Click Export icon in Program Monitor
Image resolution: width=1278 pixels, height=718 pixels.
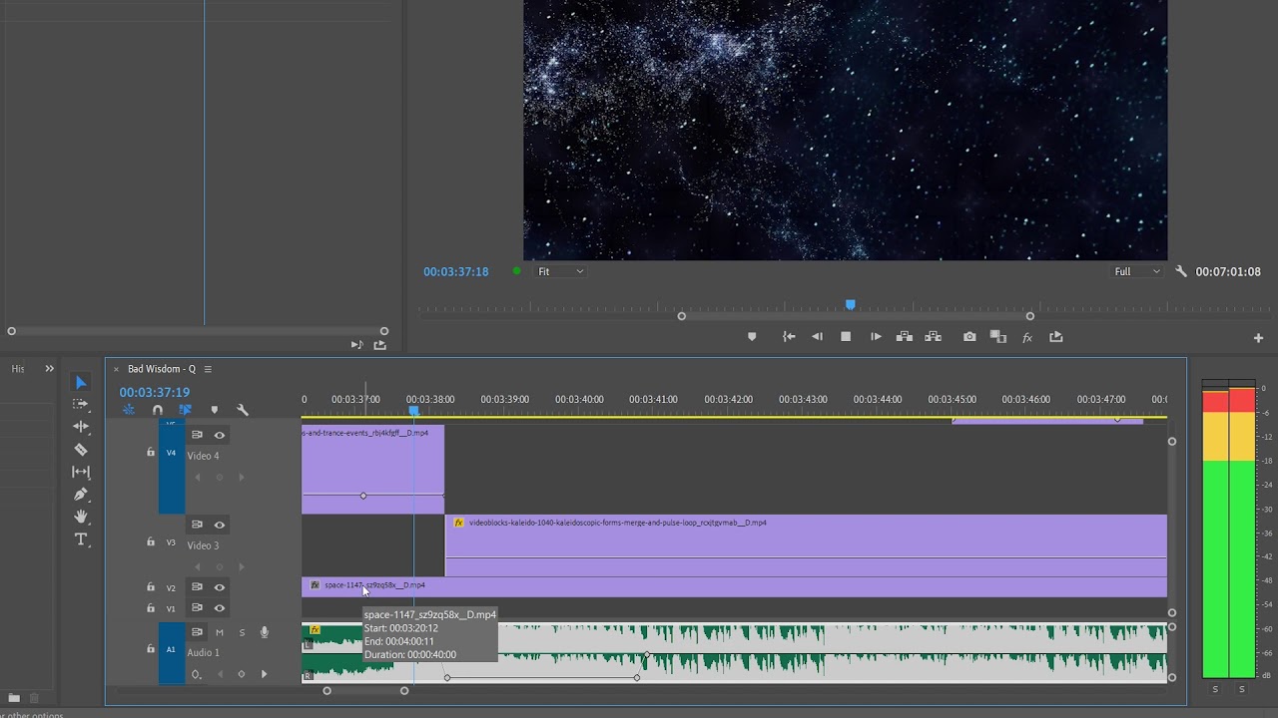pyautogui.click(x=1056, y=337)
